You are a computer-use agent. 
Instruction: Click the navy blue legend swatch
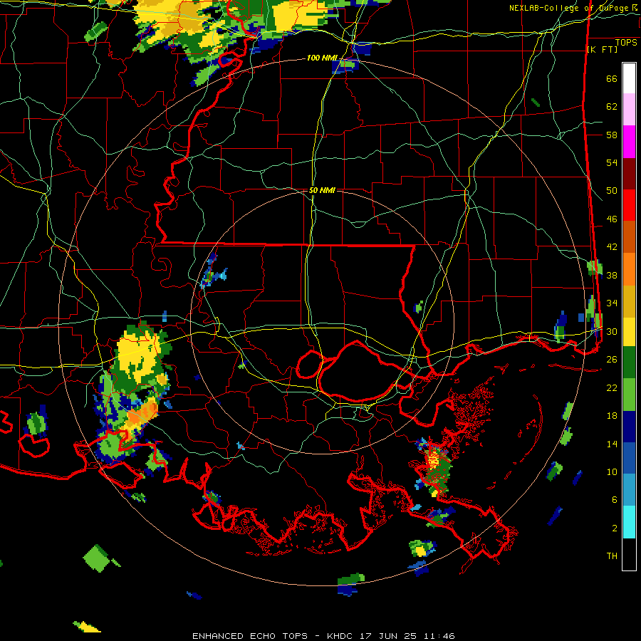(629, 427)
